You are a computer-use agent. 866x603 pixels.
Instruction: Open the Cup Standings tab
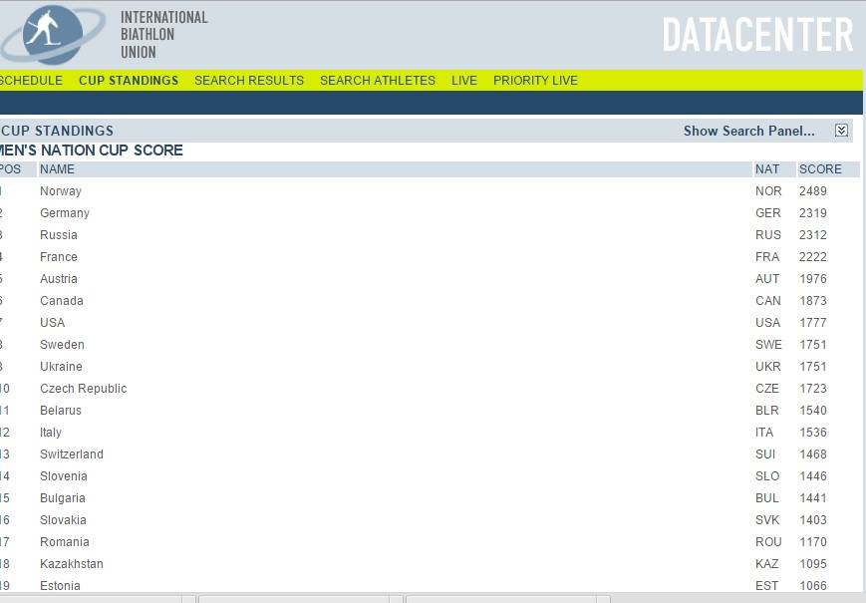click(129, 81)
